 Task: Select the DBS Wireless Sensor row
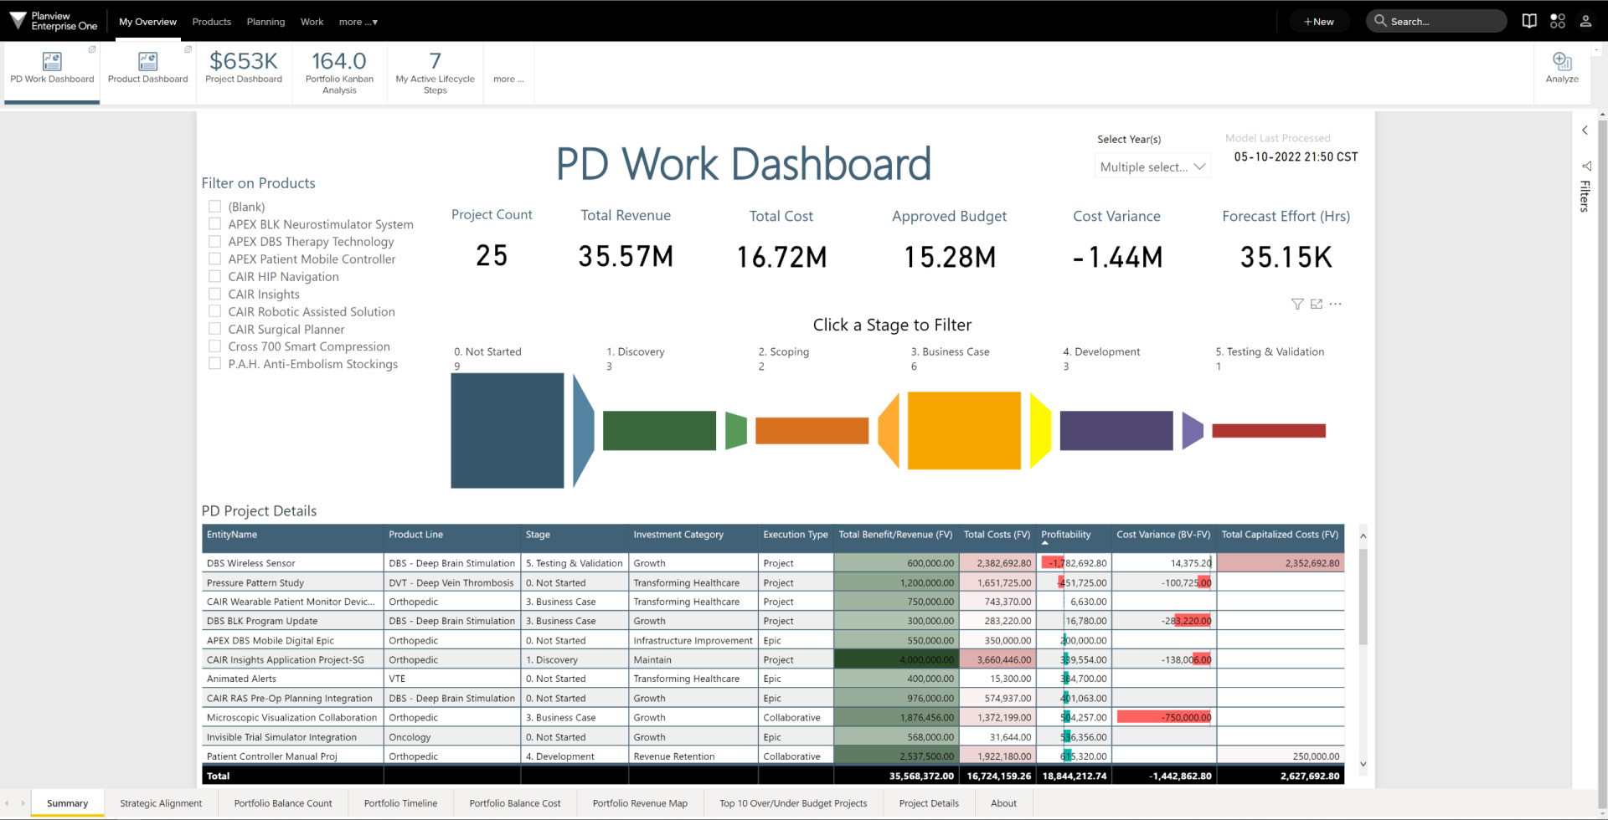coord(773,563)
